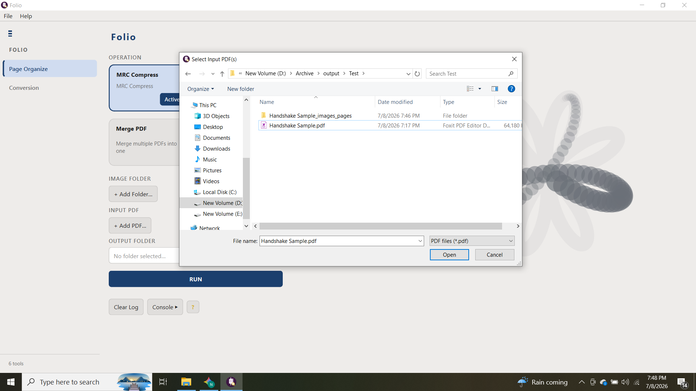
Task: Toggle the preview pane icon
Action: pos(494,89)
